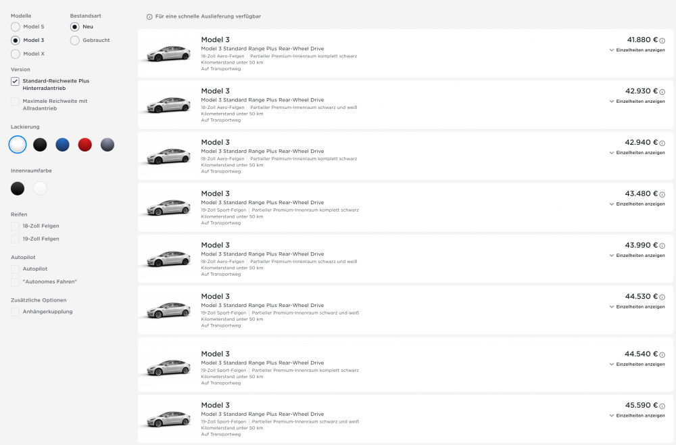Enable the Anhängerkupplung checkbox
This screenshot has width=676, height=445.
(14, 312)
